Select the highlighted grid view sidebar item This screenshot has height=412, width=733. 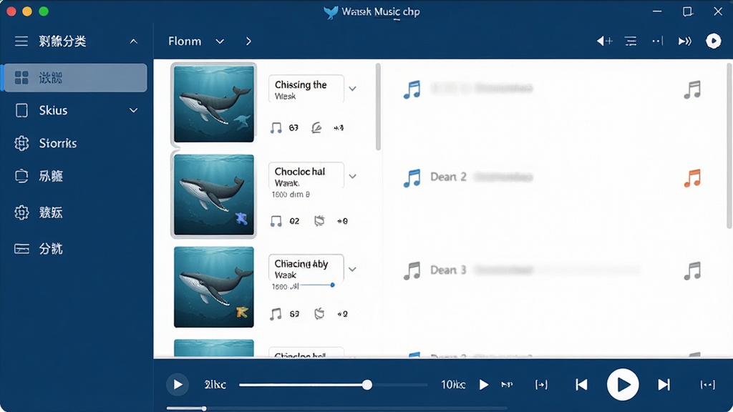[x=74, y=77]
